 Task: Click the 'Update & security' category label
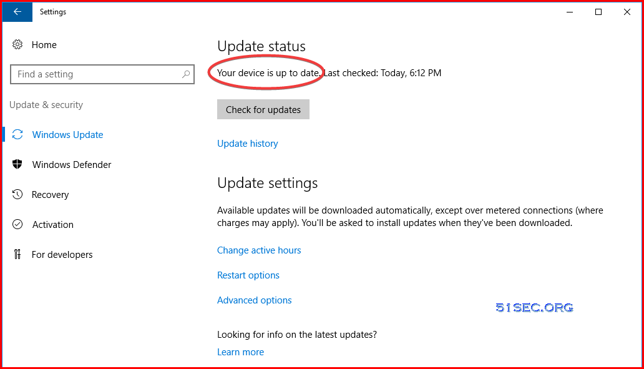point(46,105)
